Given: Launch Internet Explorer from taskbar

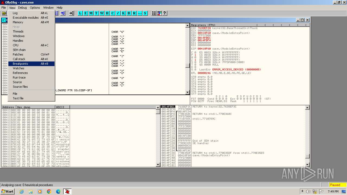Looking at the screenshot, I should (x=22, y=191).
